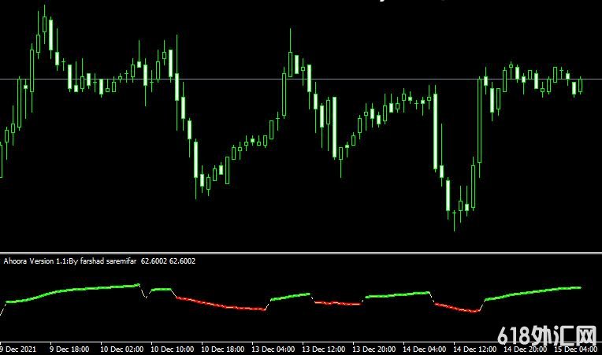Select the last red indicator segment

tap(457, 308)
